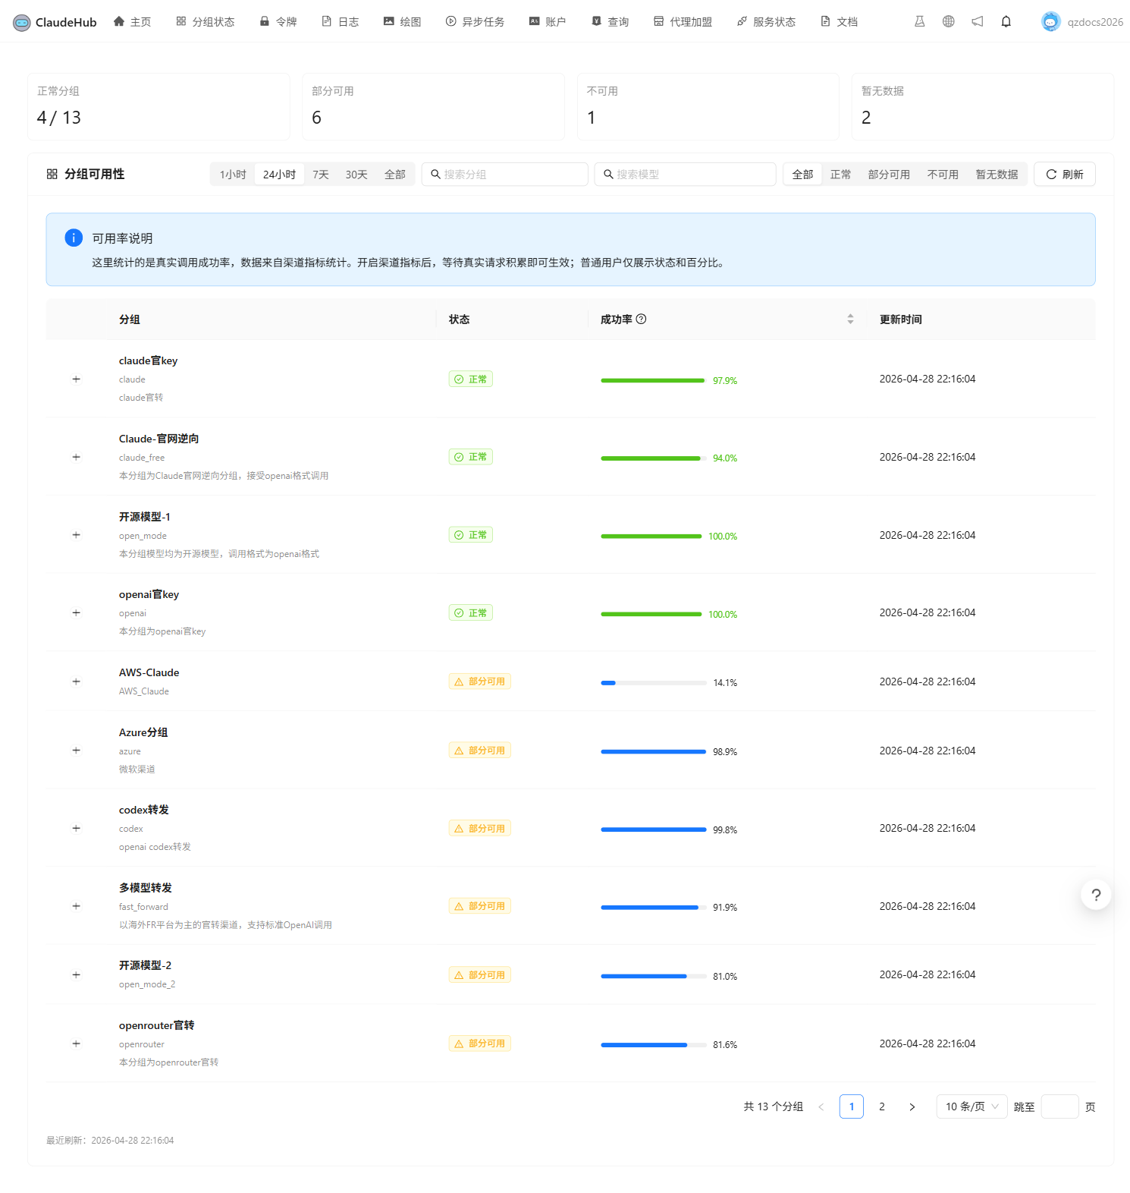Click the qzdocs2026 user avatar
This screenshot has height=1193, width=1130.
pyautogui.click(x=1050, y=21)
